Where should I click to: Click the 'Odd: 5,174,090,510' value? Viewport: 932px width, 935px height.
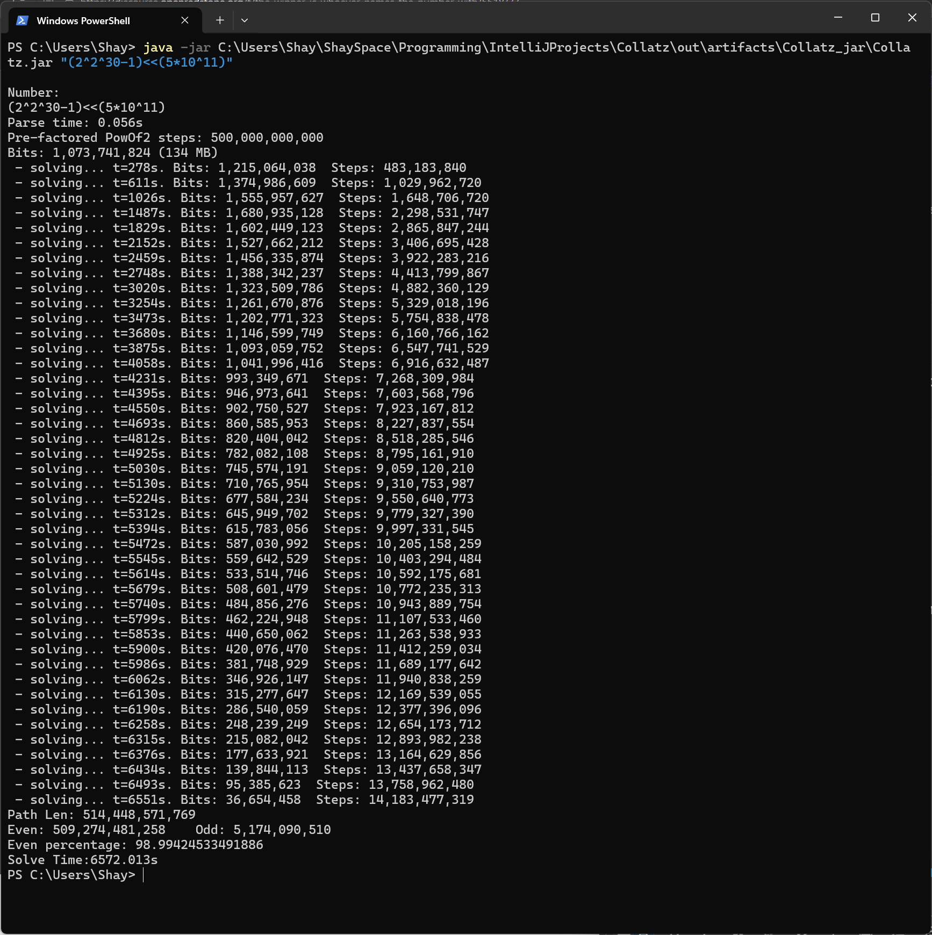tap(263, 830)
